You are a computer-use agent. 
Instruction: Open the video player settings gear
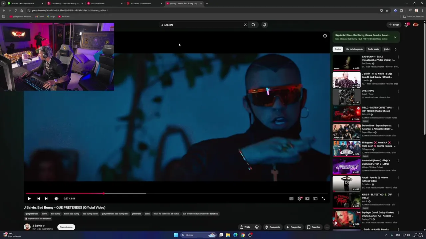[300, 199]
